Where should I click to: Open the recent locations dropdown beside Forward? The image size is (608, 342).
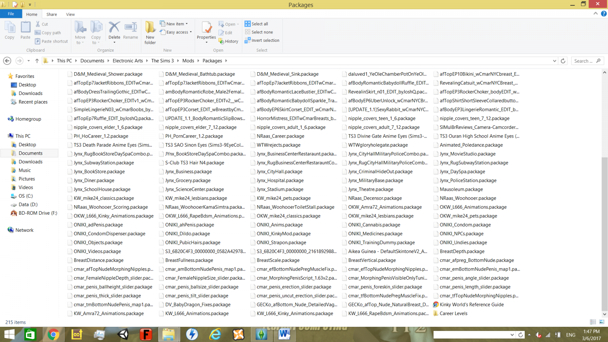coord(28,61)
